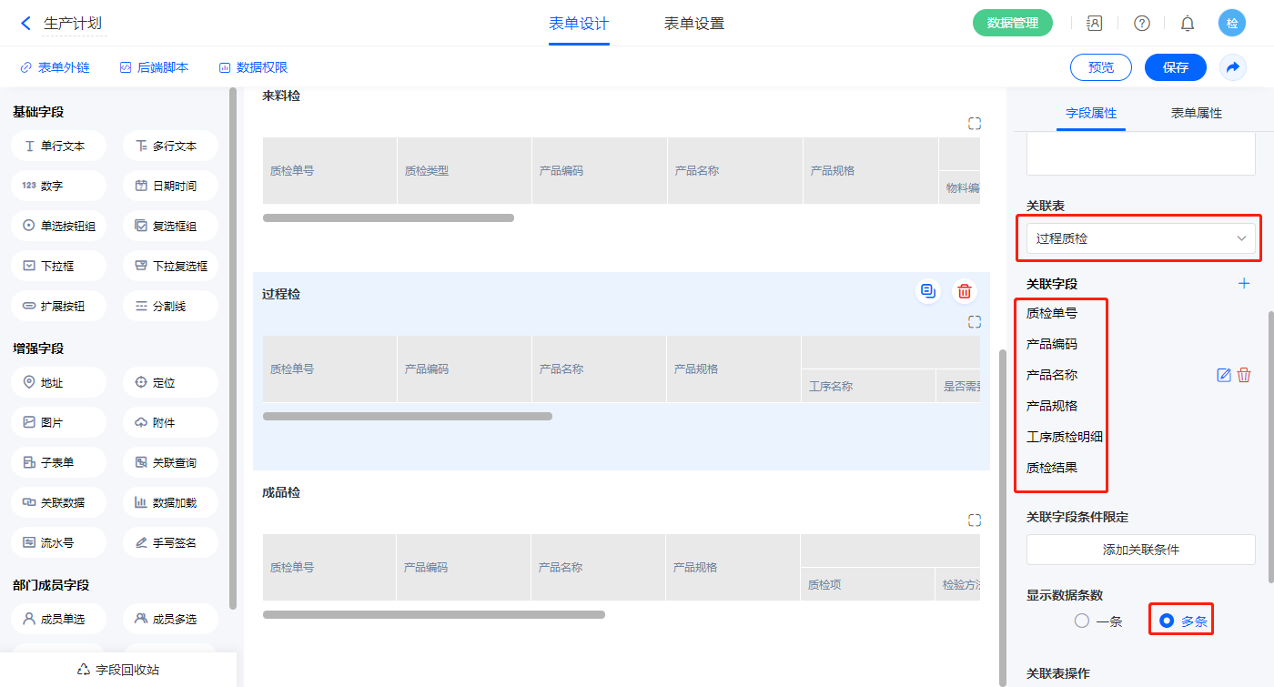Add the 下拉复选框 field from the palette

[x=170, y=267]
